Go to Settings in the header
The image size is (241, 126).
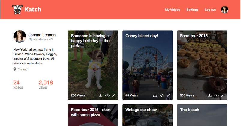(x=192, y=10)
